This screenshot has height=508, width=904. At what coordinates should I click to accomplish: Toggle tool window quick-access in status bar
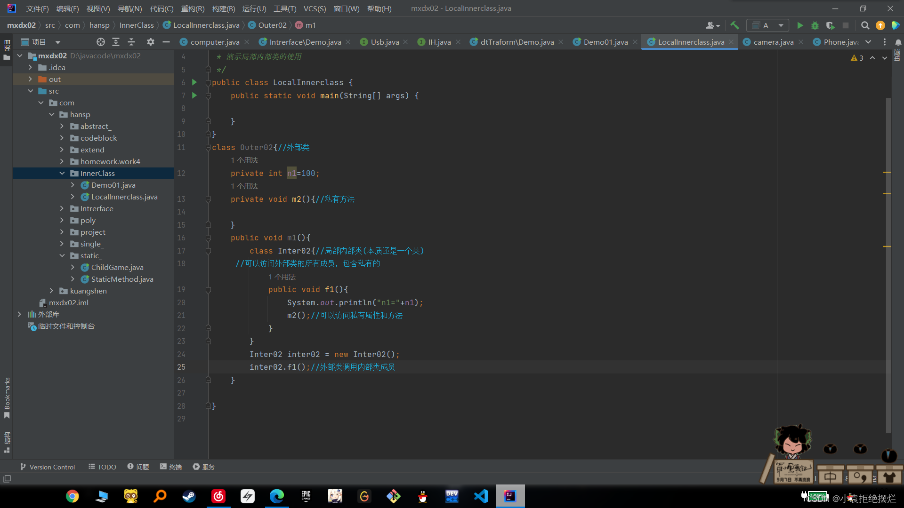[7, 479]
